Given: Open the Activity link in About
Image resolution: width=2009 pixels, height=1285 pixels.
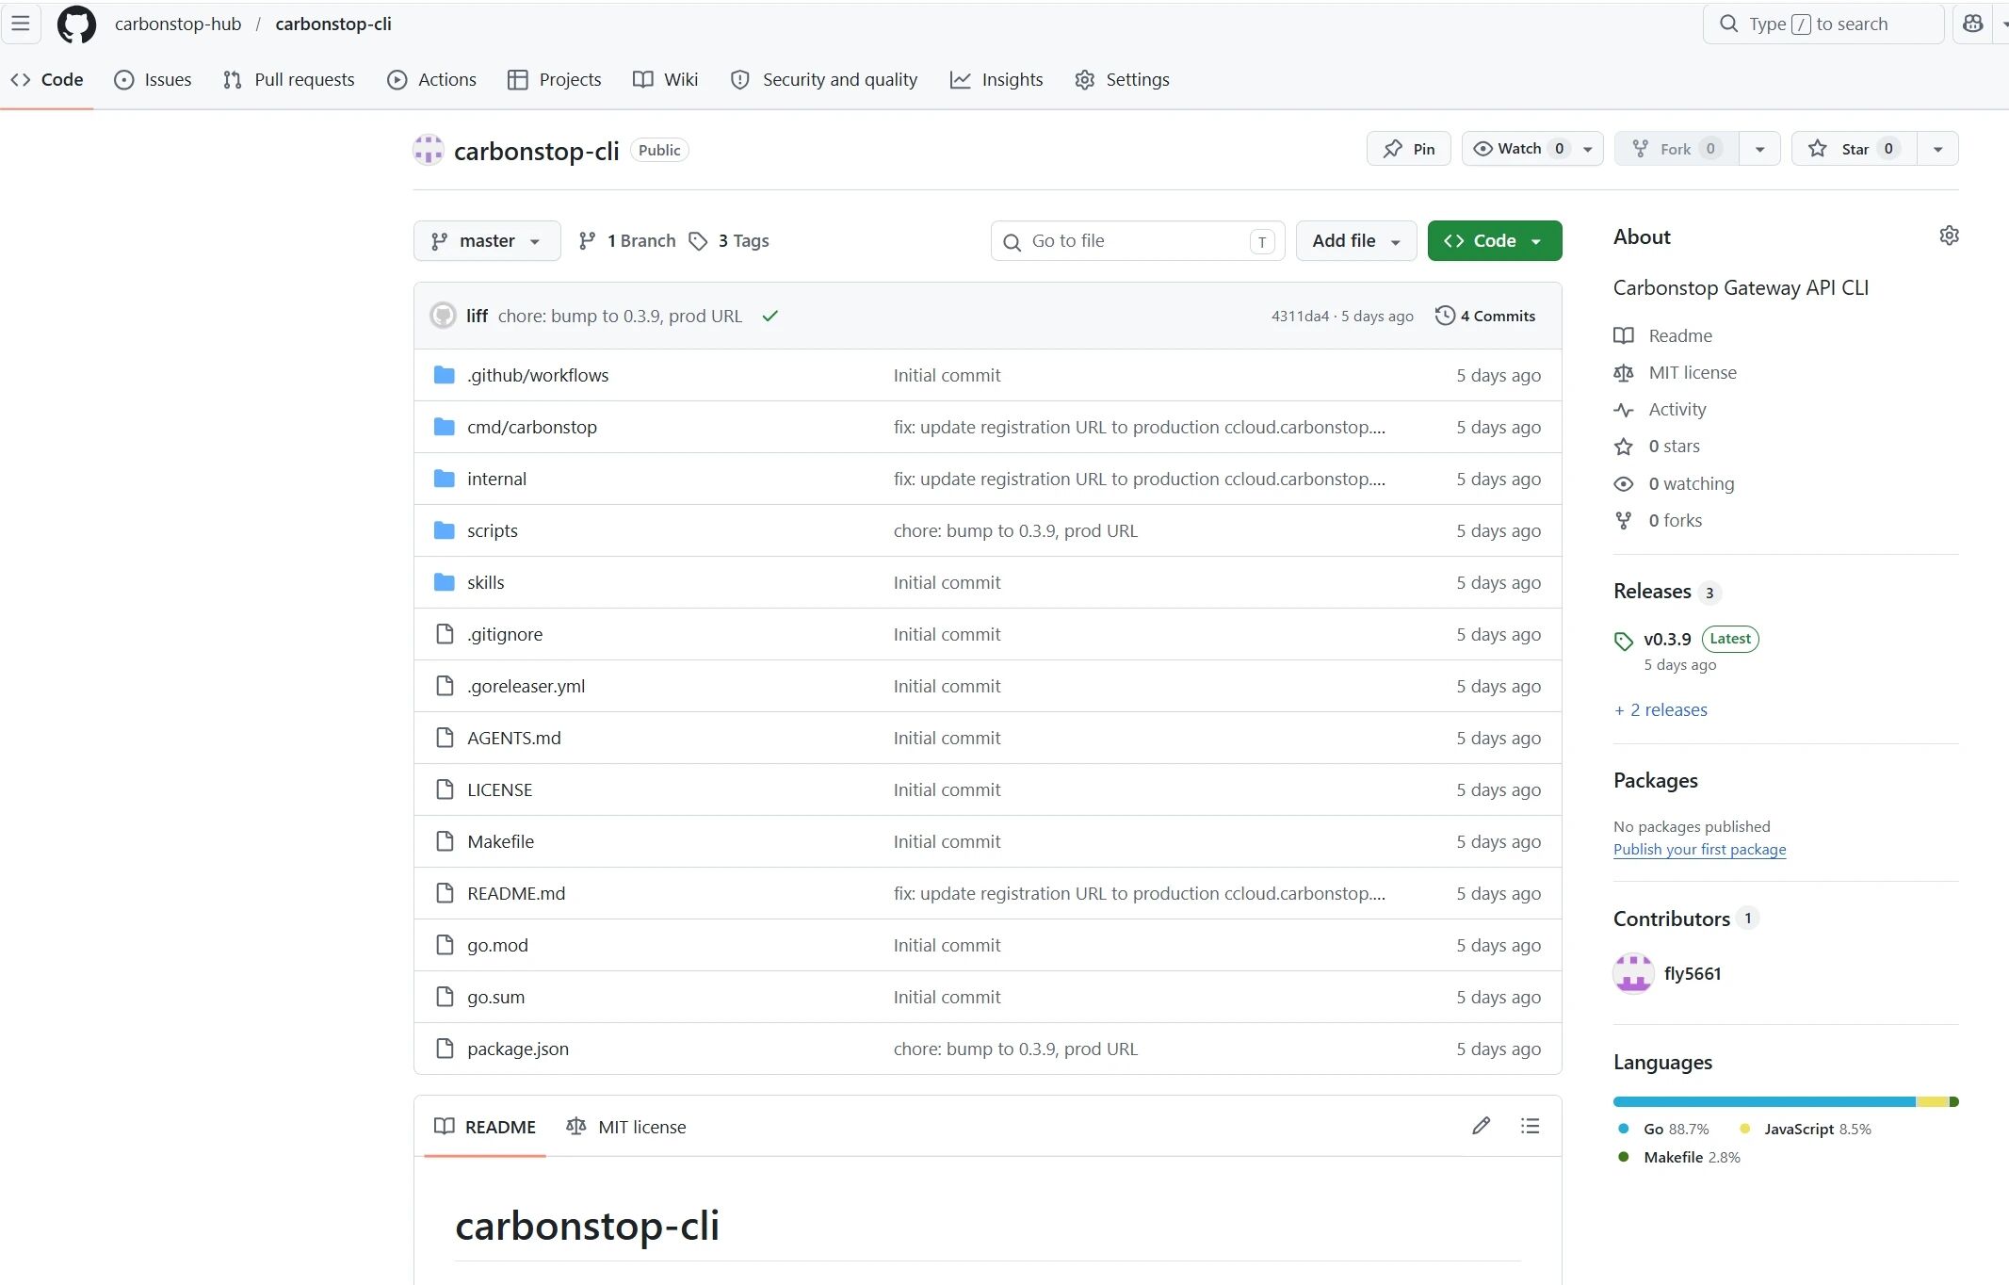Looking at the screenshot, I should [x=1677, y=409].
